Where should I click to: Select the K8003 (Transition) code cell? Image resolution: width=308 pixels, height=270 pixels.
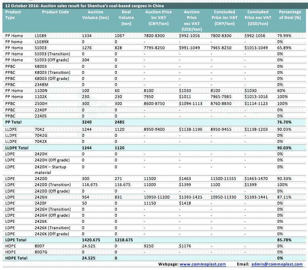point(53,73)
